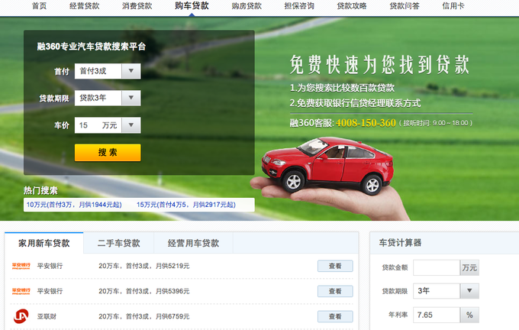The width and height of the screenshot is (519, 330).
Task: Open the 贷款问答 navigation item
Action: [x=405, y=6]
